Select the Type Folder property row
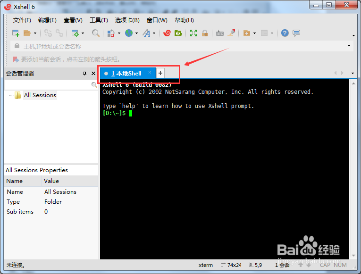The width and height of the screenshot is (361, 274). pos(51,202)
